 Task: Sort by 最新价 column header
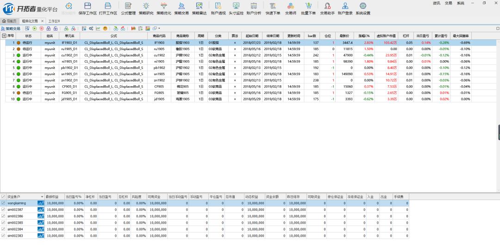click(345, 36)
